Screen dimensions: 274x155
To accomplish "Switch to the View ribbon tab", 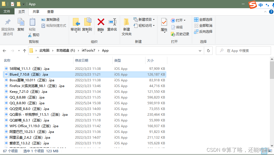I will pos(50,12).
